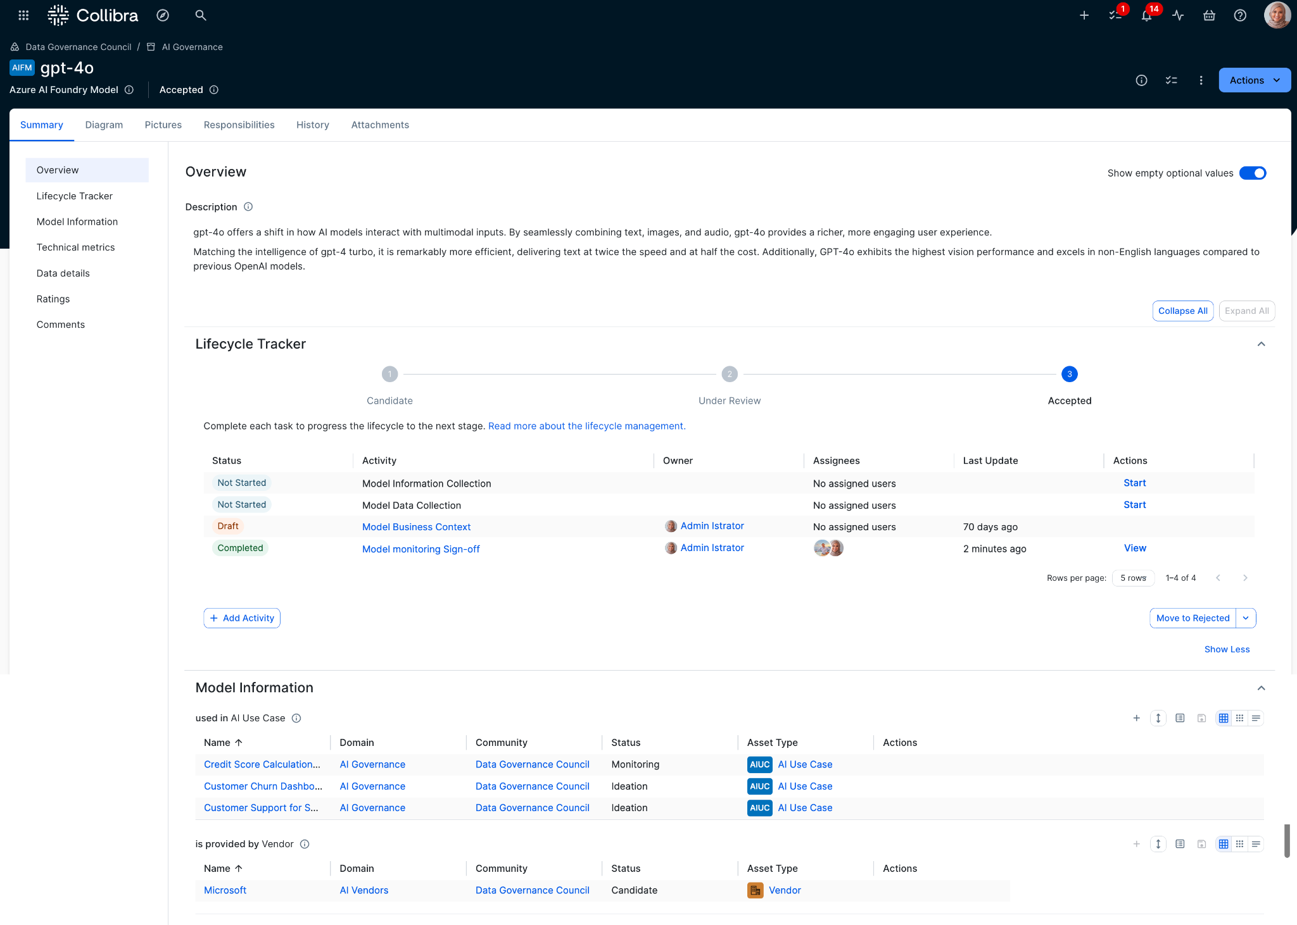The image size is (1297, 925).
Task: Click the Collapse All button
Action: point(1182,311)
